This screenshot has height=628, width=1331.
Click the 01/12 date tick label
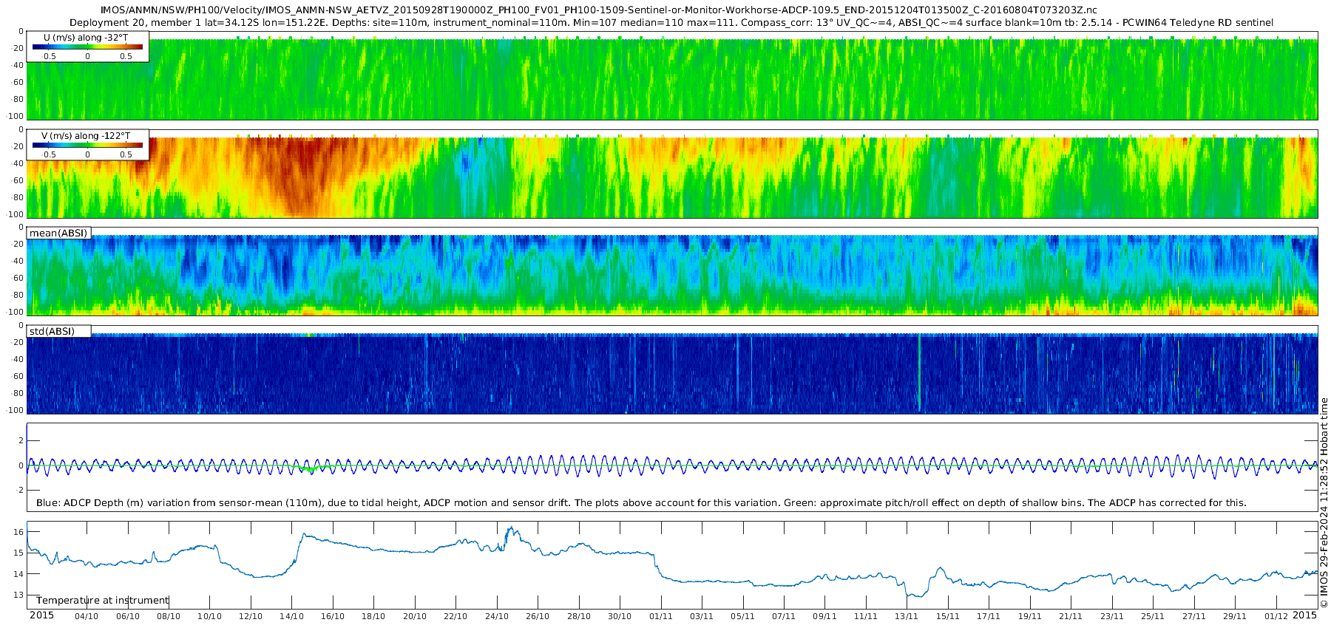click(x=1275, y=615)
